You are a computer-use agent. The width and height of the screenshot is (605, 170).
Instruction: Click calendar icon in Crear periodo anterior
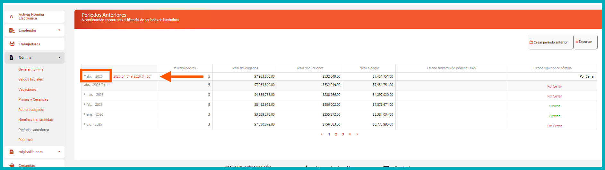click(x=531, y=42)
